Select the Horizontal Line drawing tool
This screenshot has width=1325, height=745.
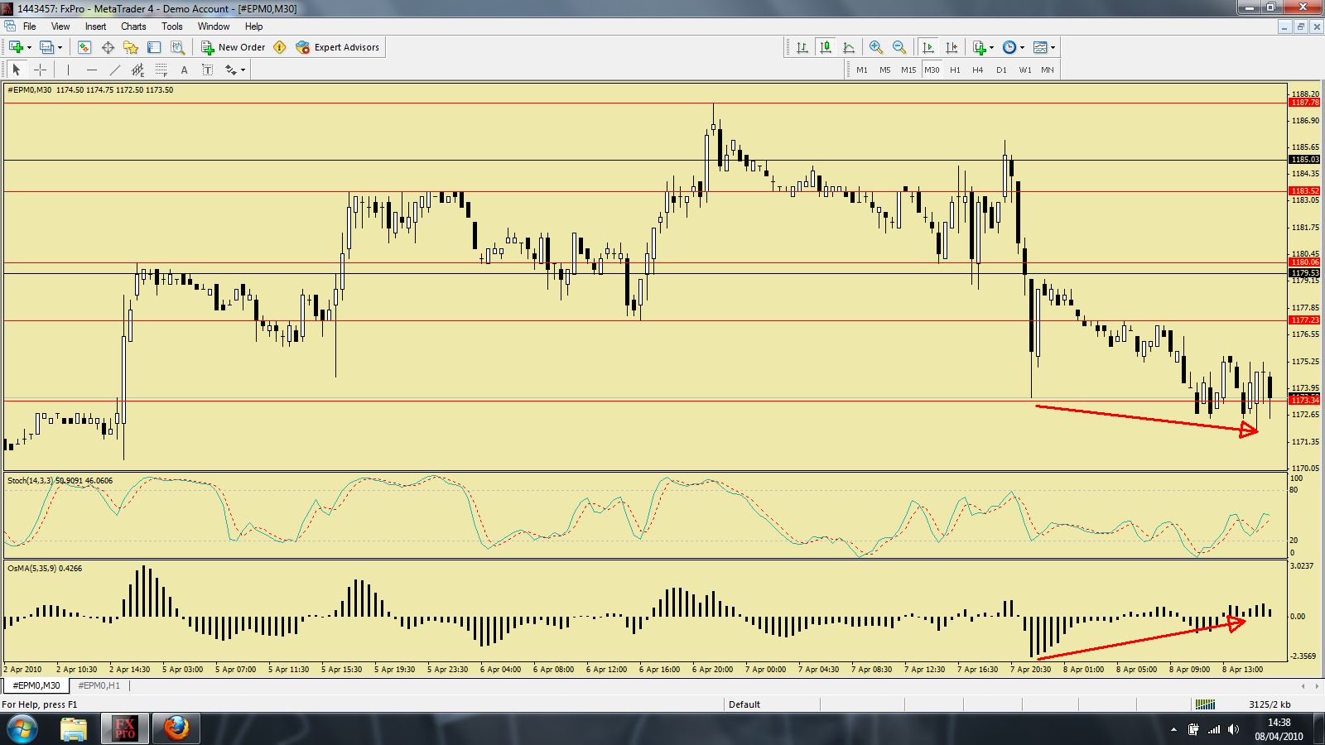(x=91, y=70)
